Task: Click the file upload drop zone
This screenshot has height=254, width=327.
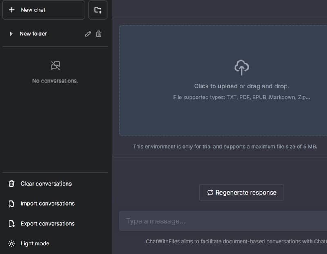Action: (x=223, y=80)
